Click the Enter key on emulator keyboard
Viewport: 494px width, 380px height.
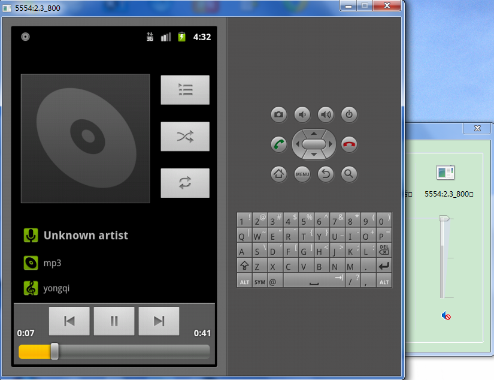pyautogui.click(x=384, y=265)
